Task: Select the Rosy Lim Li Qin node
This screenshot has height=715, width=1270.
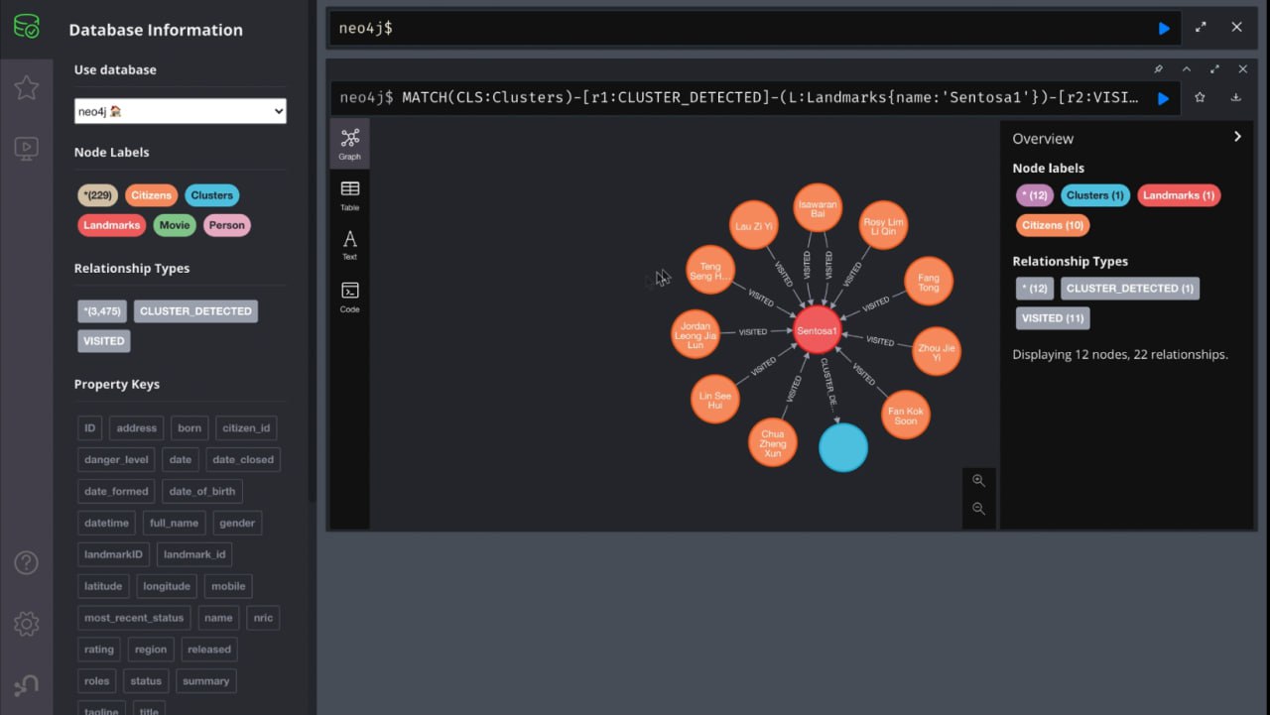Action: pyautogui.click(x=882, y=226)
